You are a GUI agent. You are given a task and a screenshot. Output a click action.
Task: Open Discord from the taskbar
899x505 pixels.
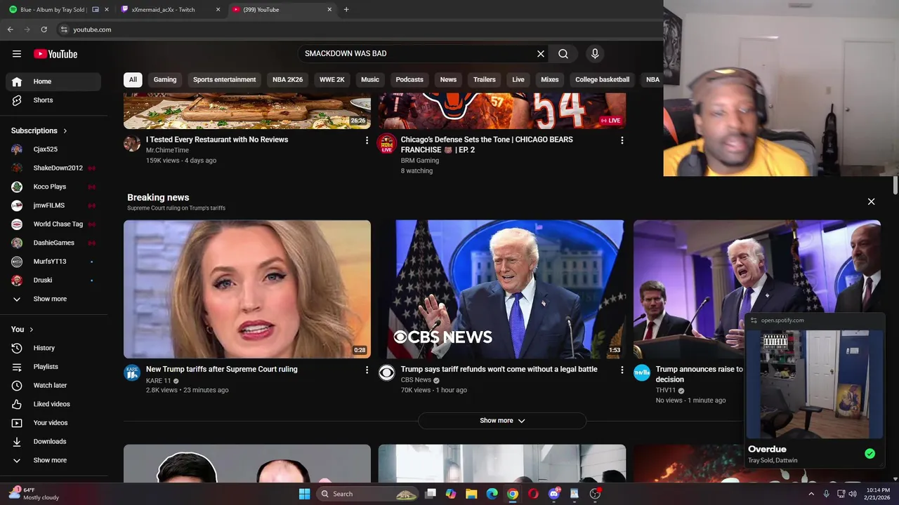click(554, 494)
